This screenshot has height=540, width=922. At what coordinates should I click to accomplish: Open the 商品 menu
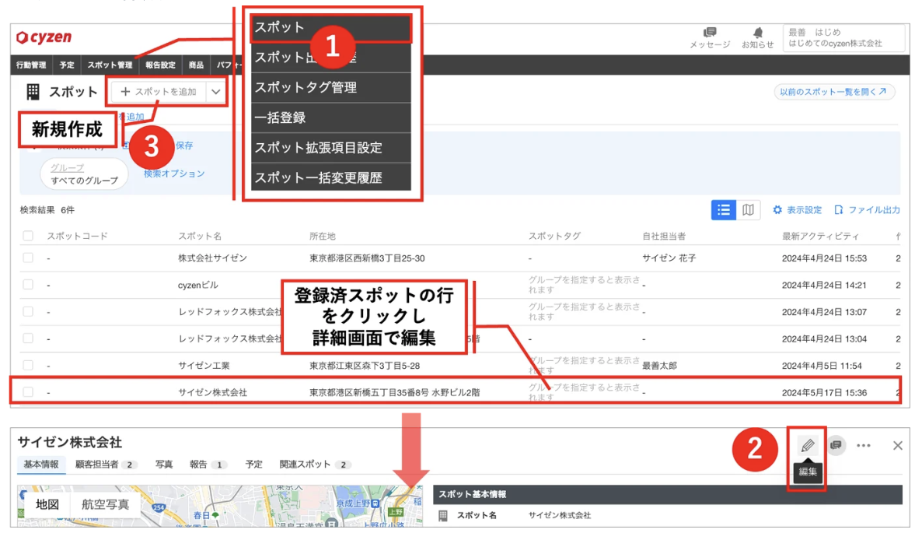(x=197, y=65)
